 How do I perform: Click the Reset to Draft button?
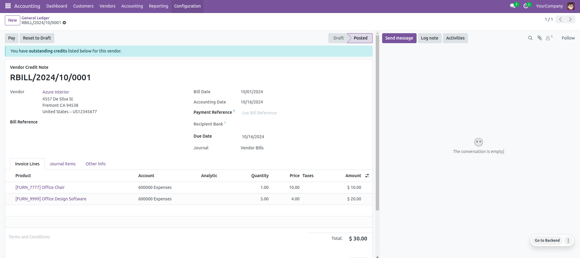click(37, 38)
